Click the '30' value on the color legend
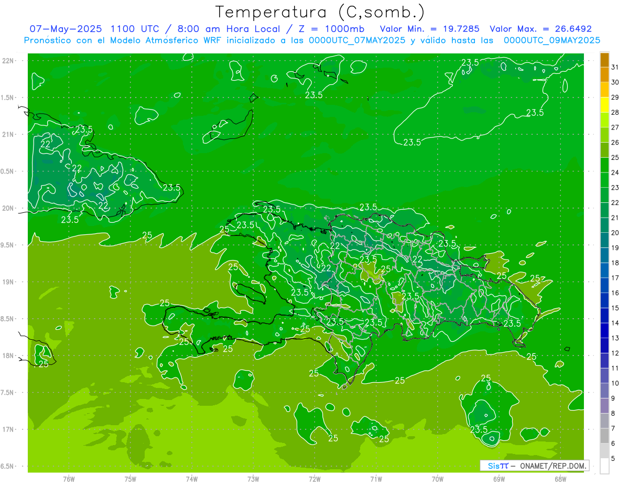This screenshot has width=629, height=486. click(x=615, y=82)
